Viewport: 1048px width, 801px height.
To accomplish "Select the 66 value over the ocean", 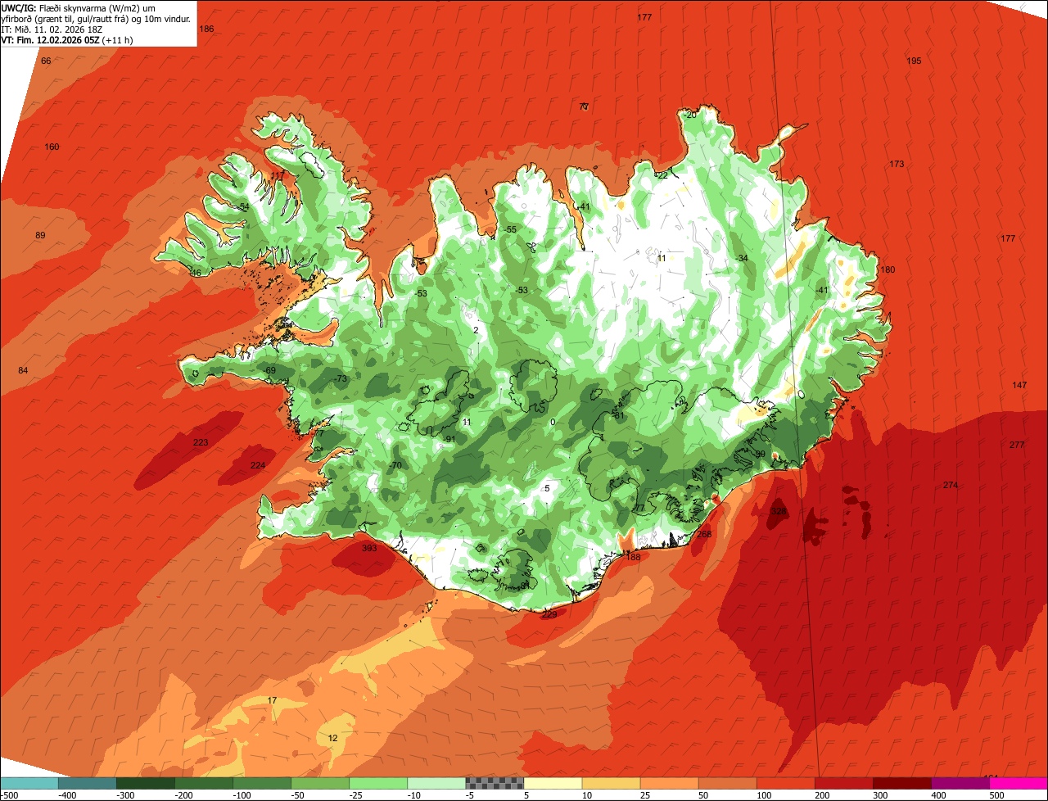I will pos(46,61).
